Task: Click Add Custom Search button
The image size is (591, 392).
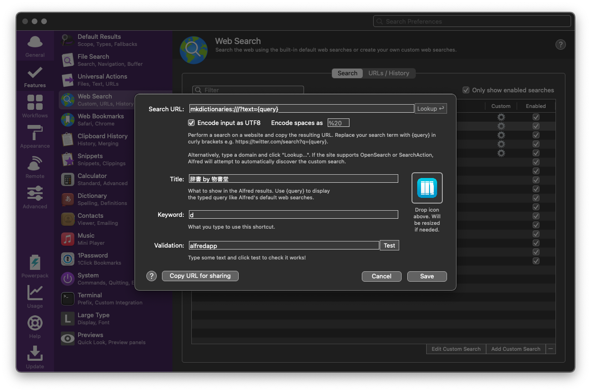Action: (516, 349)
